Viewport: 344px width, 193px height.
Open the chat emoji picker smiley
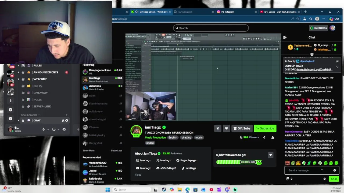(x=335, y=170)
